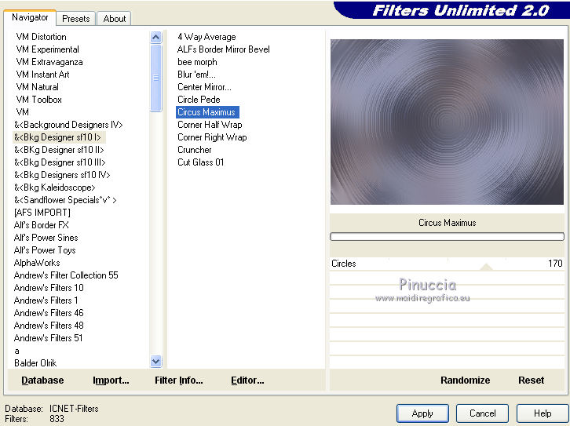Select Andrew's Filters 51

point(48,338)
